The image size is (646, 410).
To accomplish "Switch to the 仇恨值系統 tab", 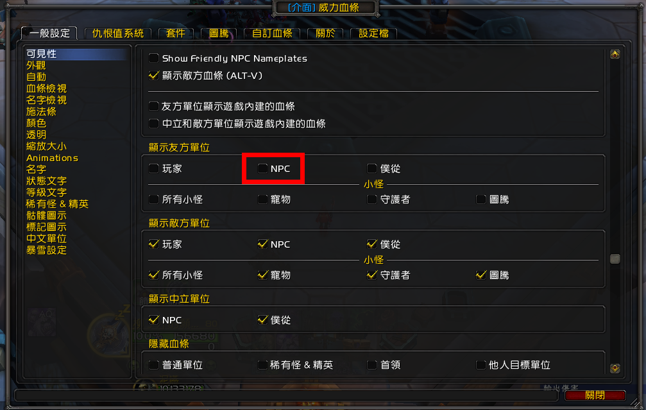I will [x=118, y=33].
